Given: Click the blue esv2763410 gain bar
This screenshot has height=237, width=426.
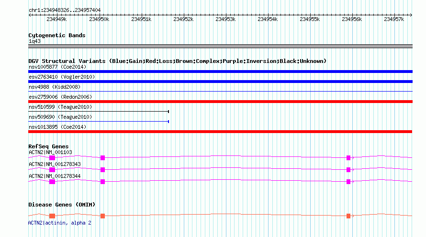Looking at the screenshot, I should [220, 82].
